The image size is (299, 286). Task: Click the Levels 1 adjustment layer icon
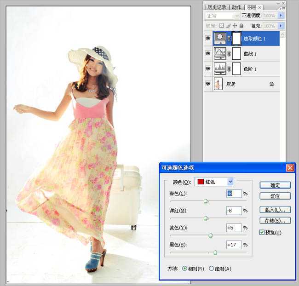pos(220,69)
